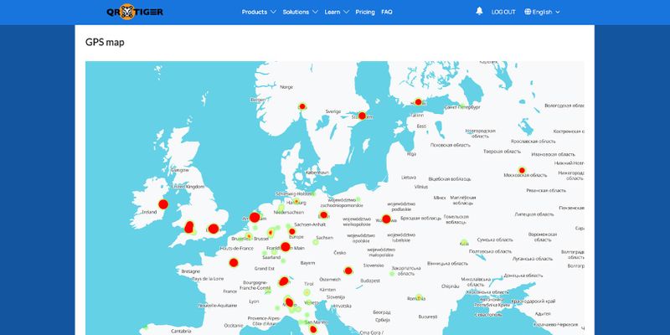Click the red hotspot near Helsinki
Screen dimensions: 670x335
[x=418, y=101]
